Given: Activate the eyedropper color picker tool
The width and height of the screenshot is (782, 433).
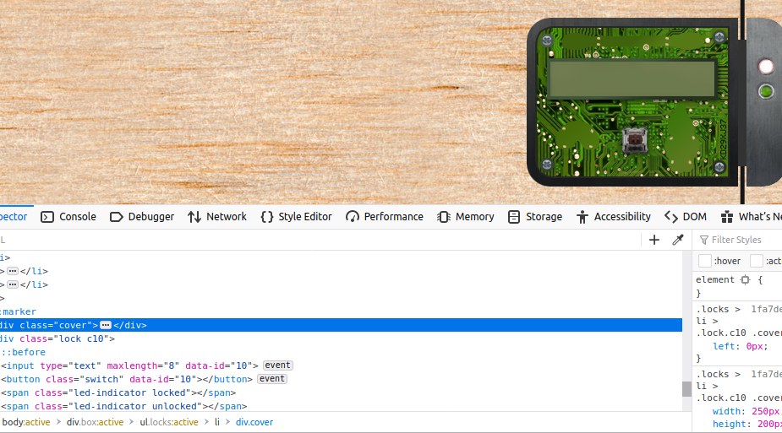Looking at the screenshot, I should tap(678, 240).
